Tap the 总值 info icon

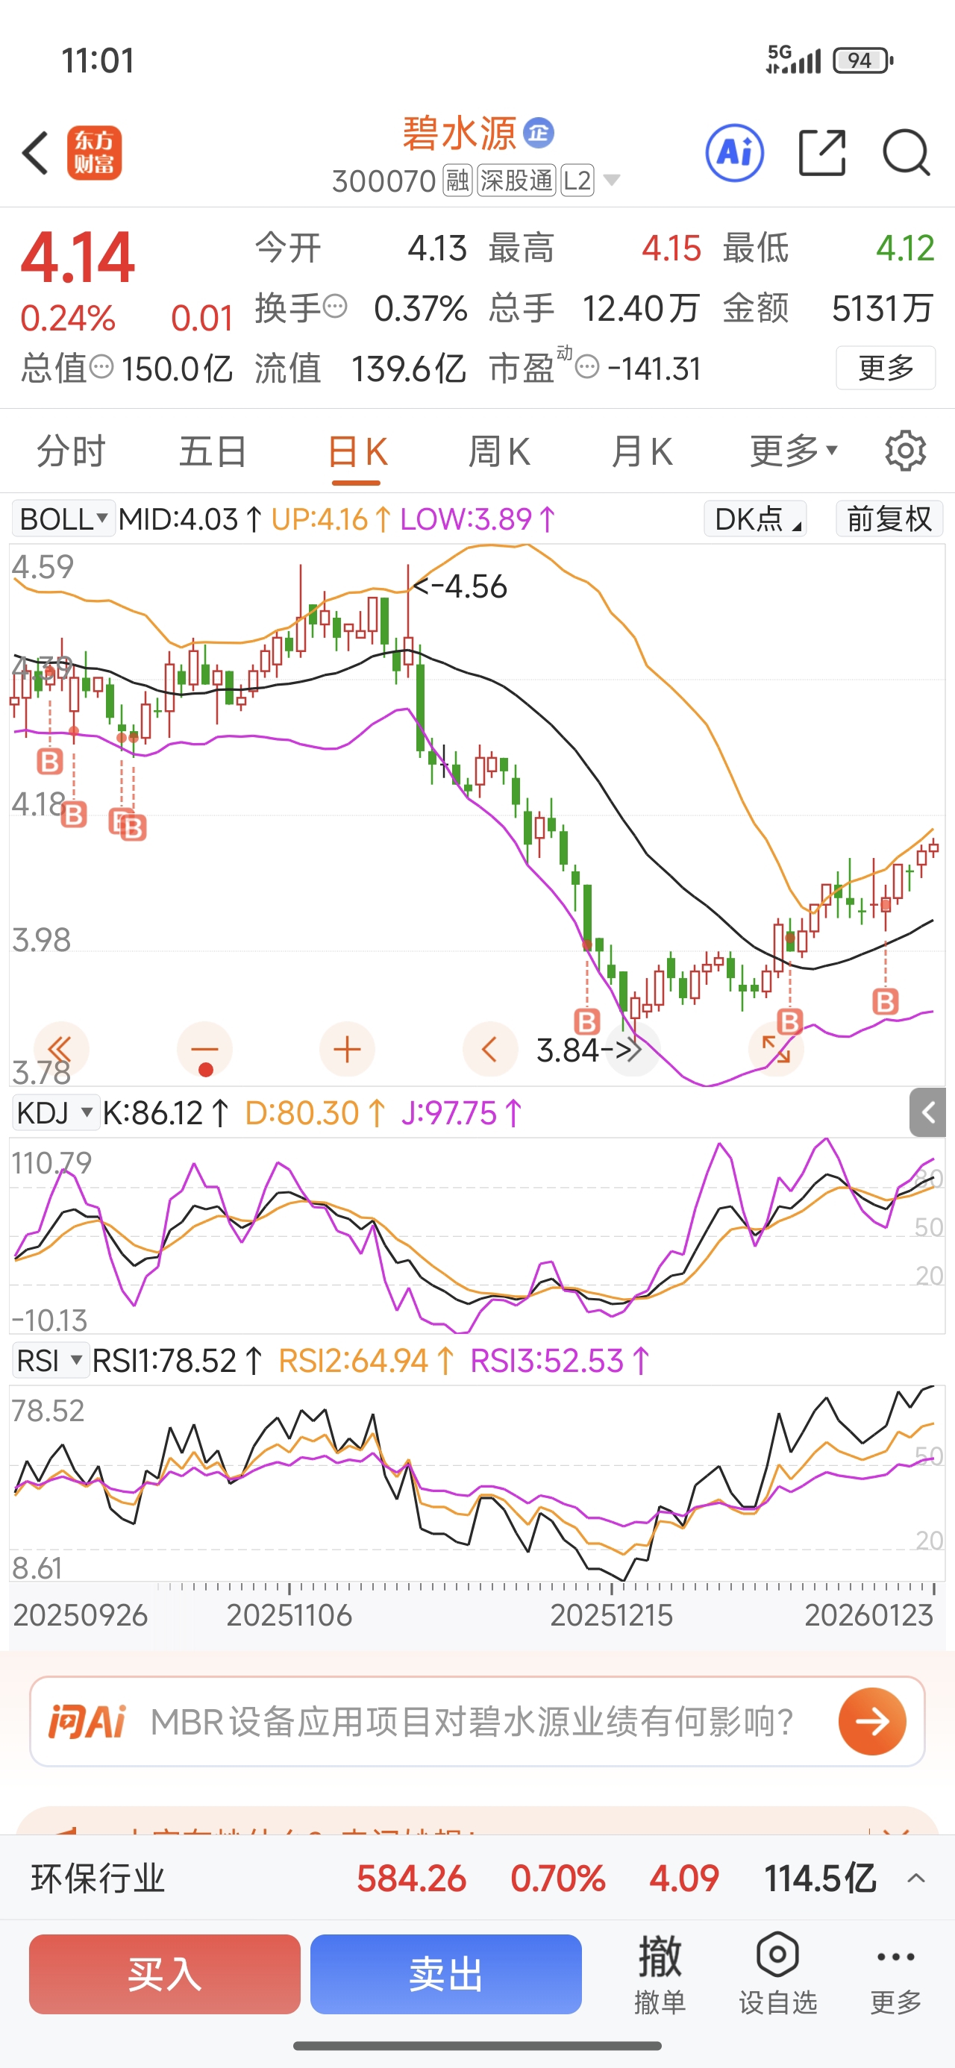101,367
